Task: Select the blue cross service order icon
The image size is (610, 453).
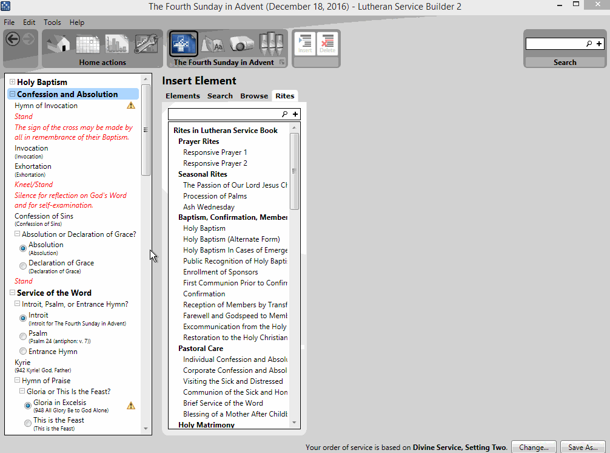Action: point(183,44)
